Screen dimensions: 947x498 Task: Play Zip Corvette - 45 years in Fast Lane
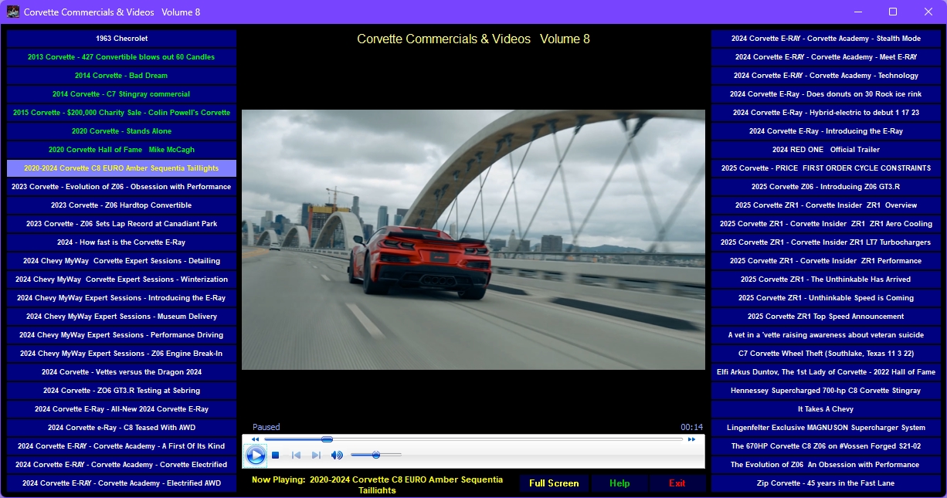826,483
